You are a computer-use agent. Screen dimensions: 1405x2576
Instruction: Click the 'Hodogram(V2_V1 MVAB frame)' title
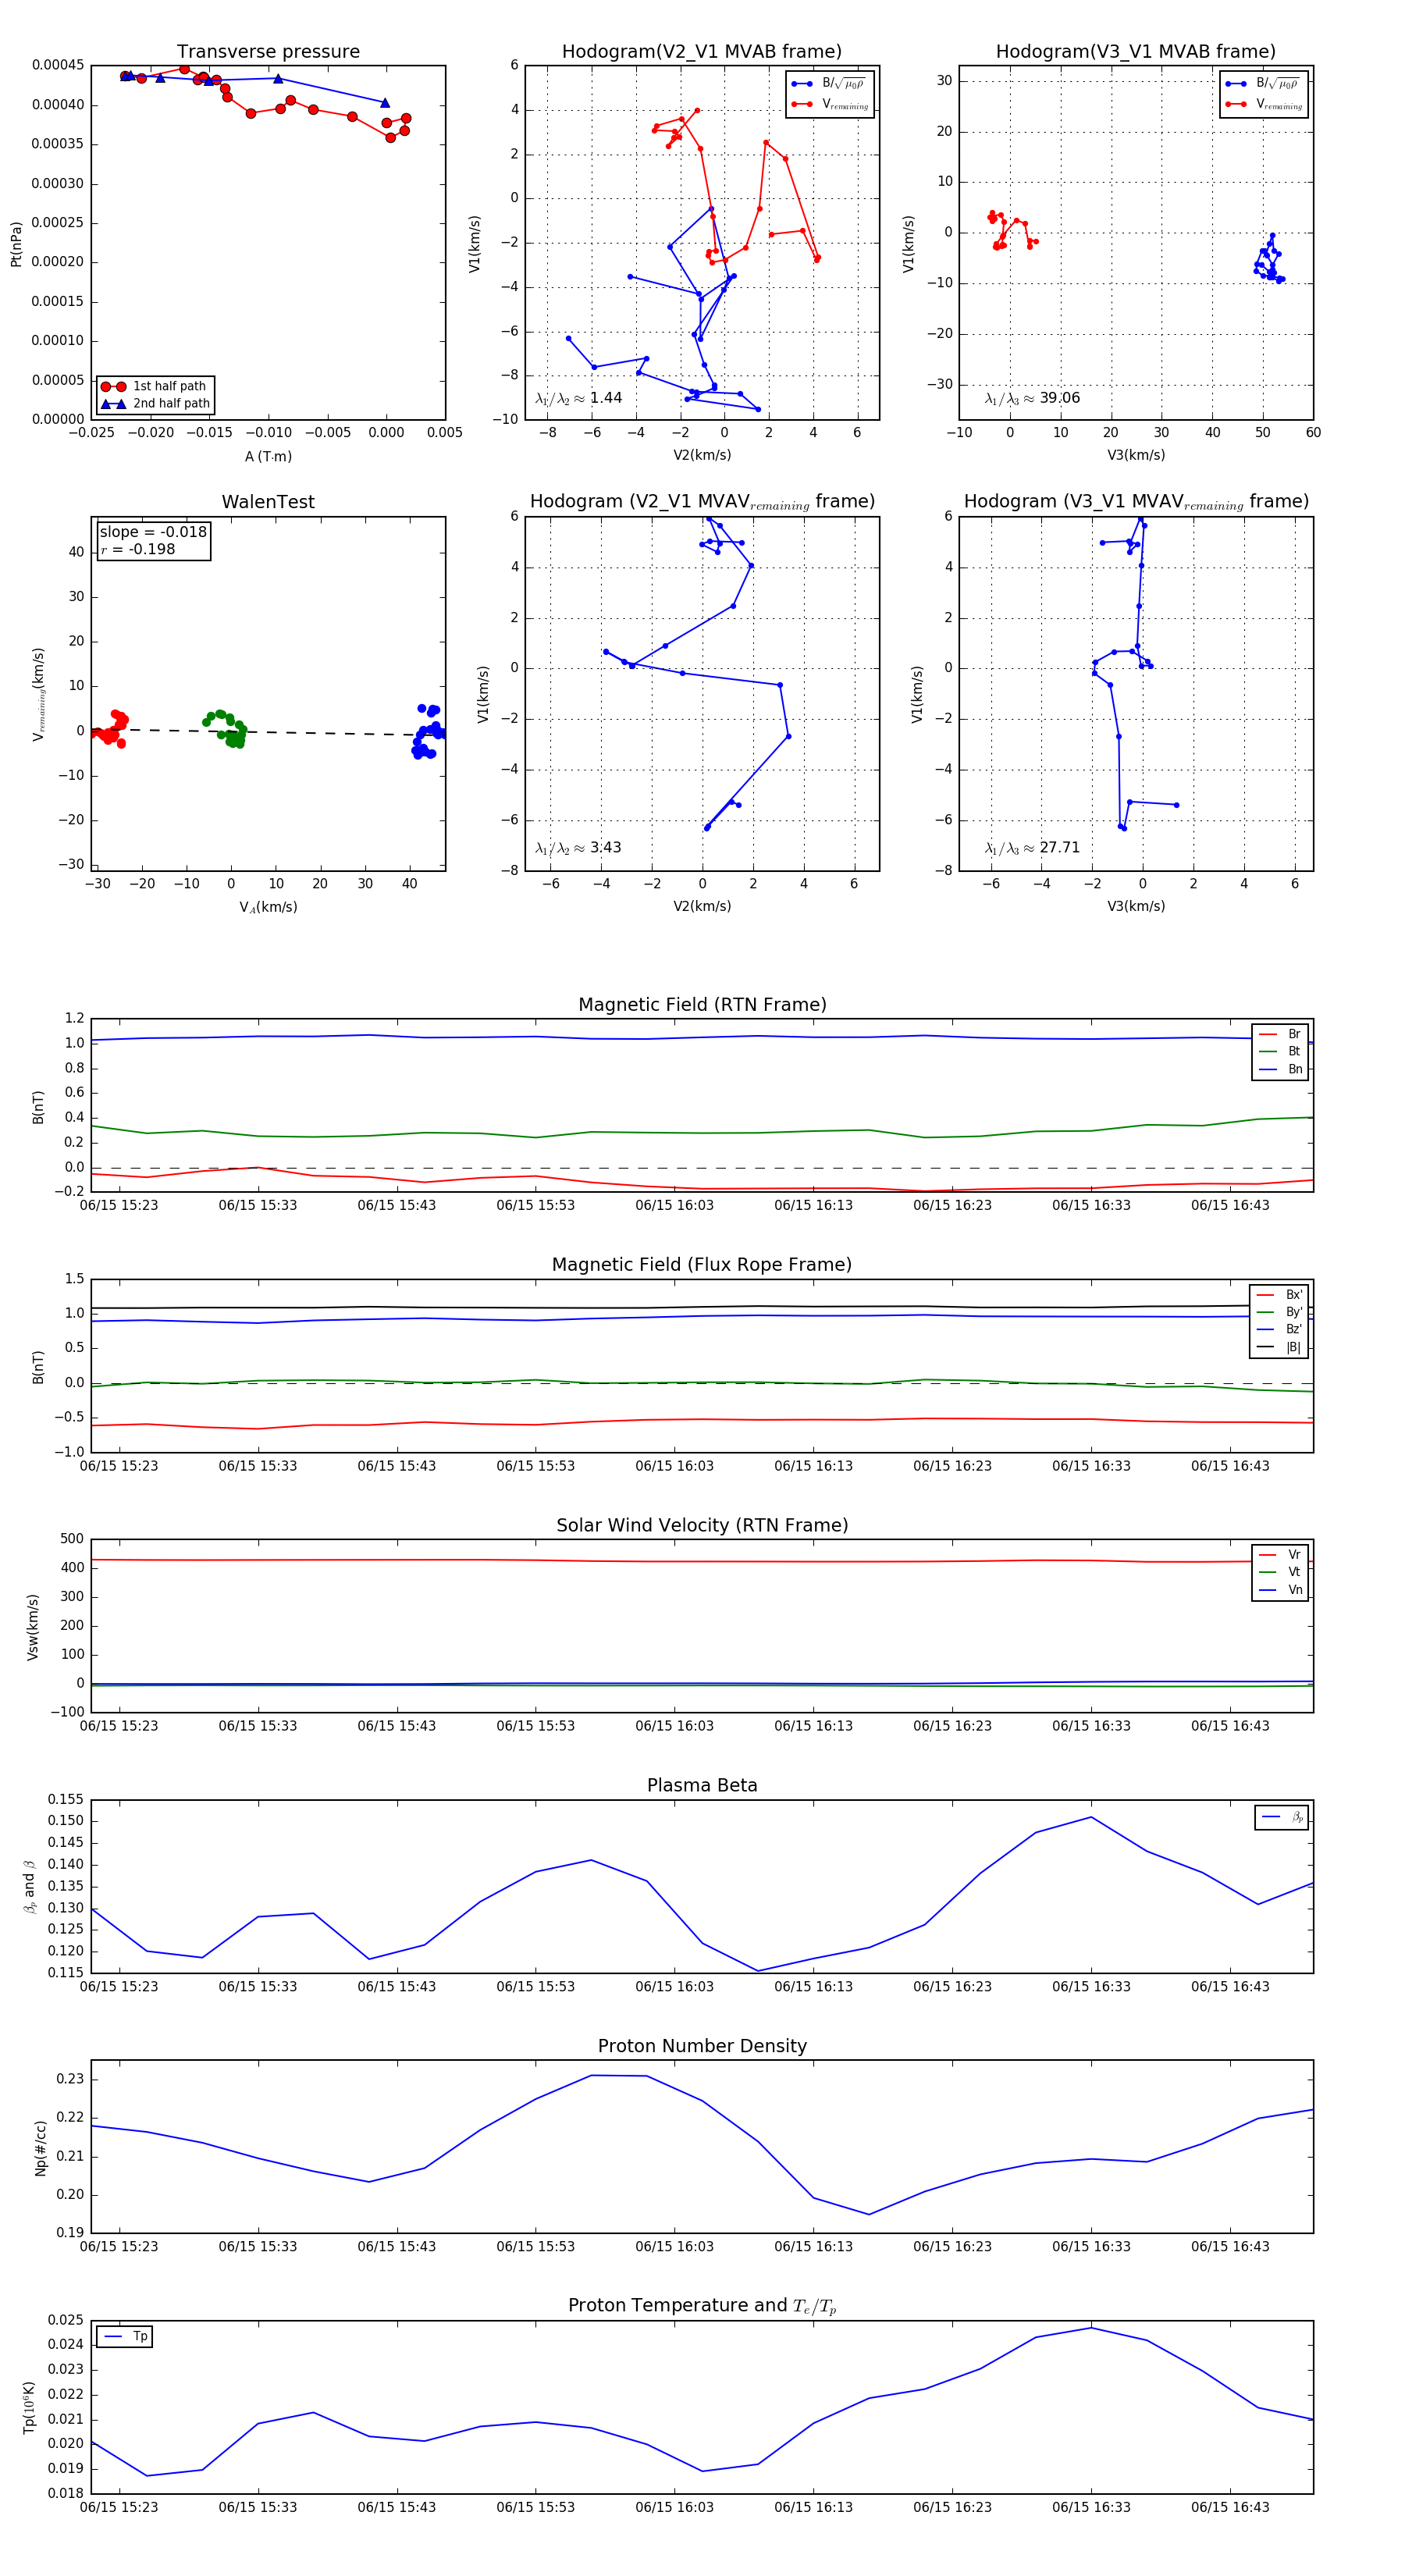click(702, 52)
